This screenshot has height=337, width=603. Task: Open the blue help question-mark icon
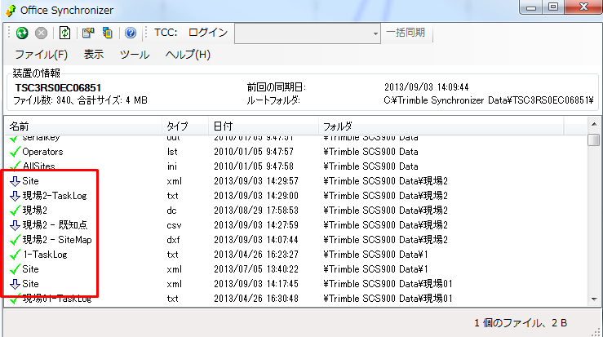130,33
